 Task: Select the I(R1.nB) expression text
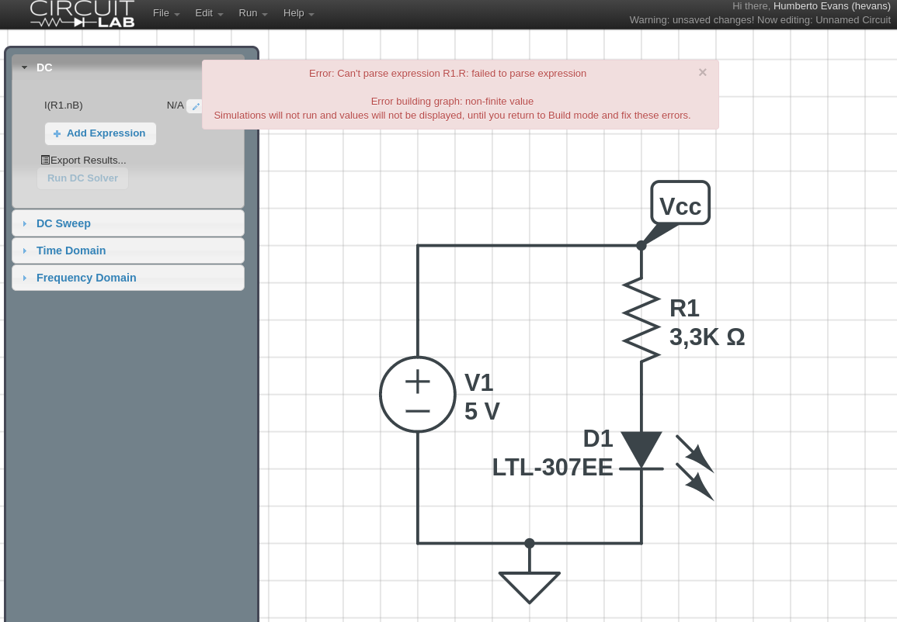point(64,105)
